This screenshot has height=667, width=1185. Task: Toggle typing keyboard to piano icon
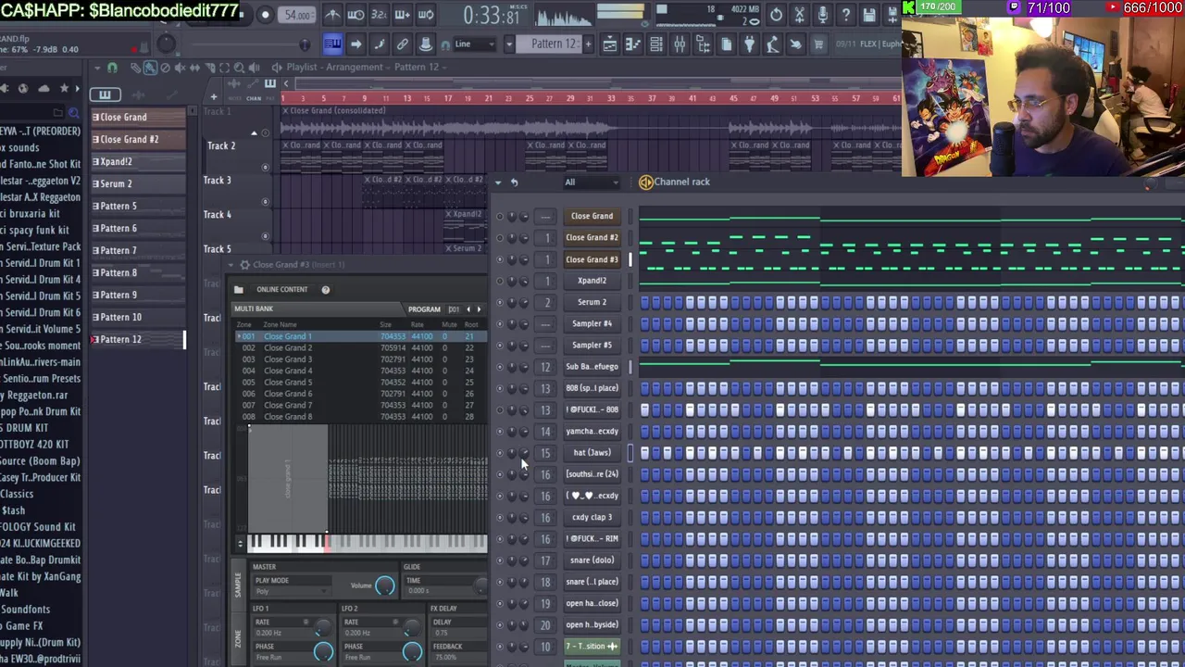point(332,44)
